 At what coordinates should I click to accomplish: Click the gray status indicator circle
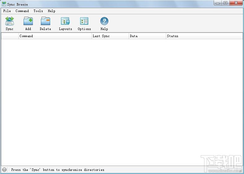(x=4, y=170)
